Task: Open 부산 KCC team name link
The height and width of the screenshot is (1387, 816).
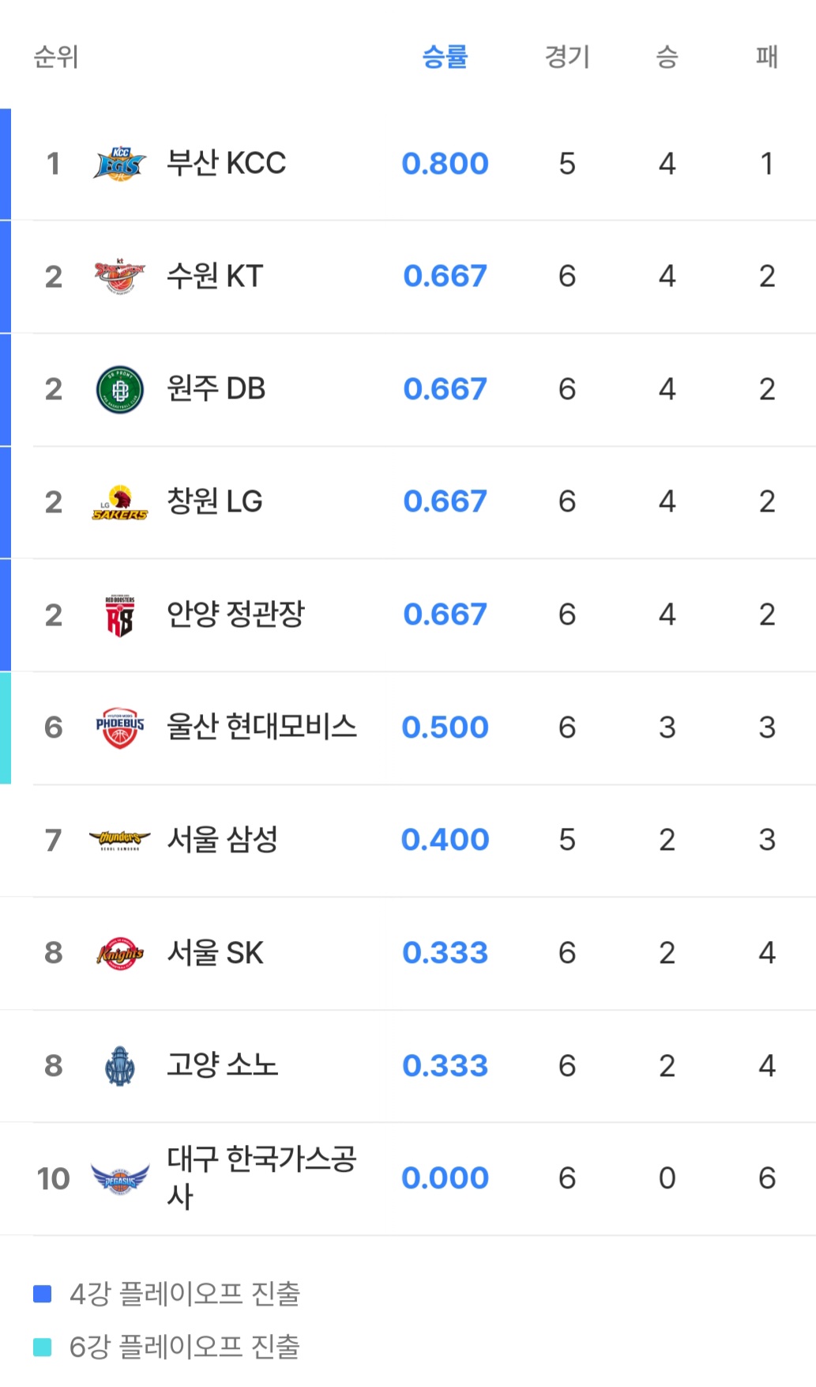Action: tap(226, 164)
